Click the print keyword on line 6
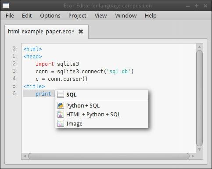 click(x=43, y=94)
